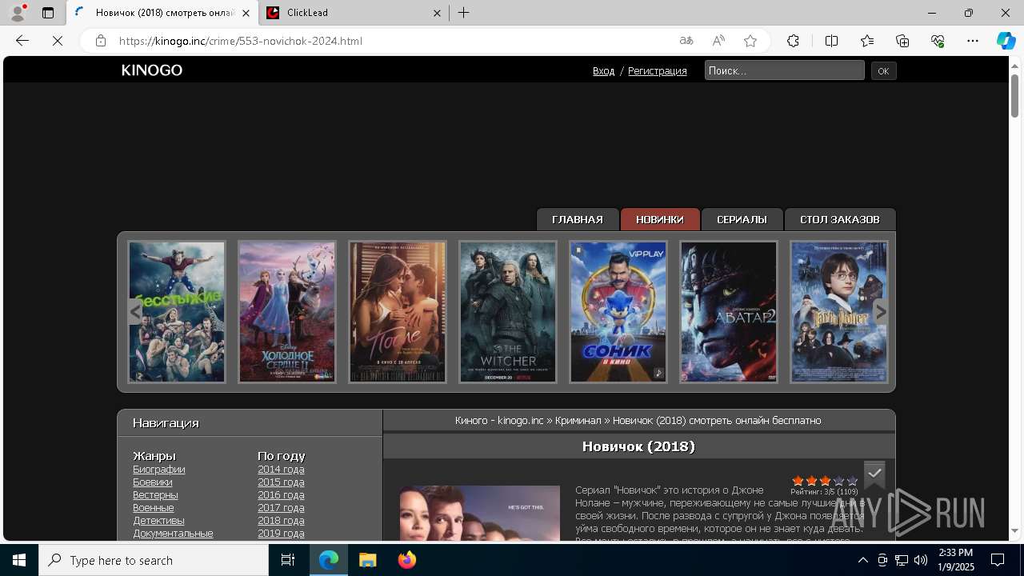Open Browser essentials icon

pyautogui.click(x=938, y=41)
